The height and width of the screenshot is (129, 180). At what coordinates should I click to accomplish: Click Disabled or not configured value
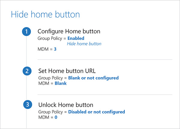click(x=97, y=112)
